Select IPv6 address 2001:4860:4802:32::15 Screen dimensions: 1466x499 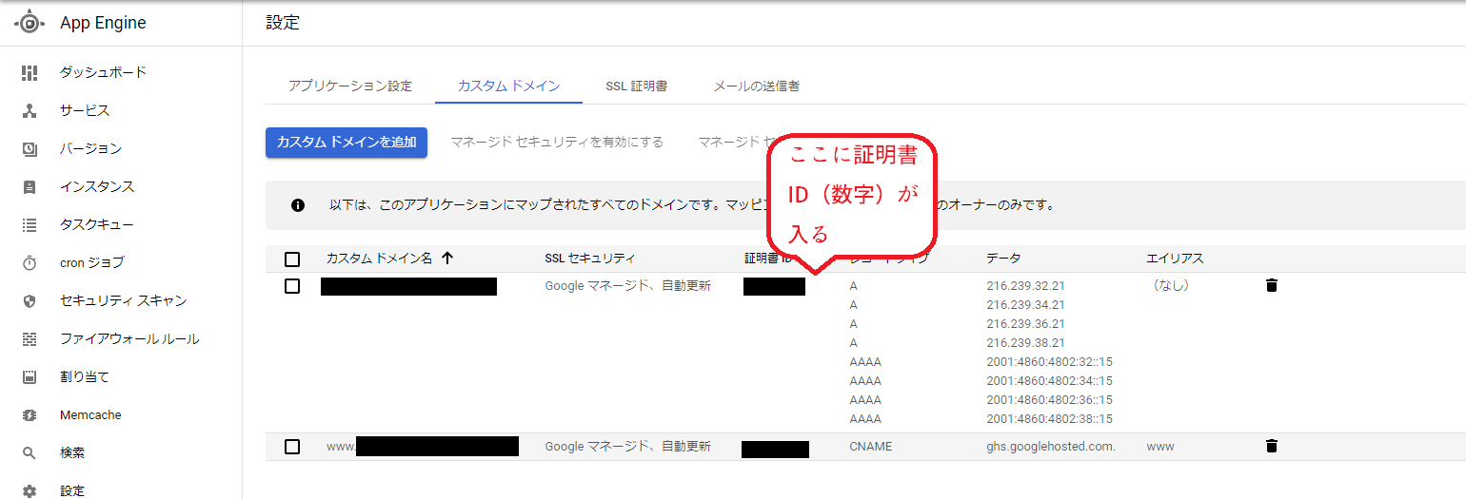point(1049,361)
